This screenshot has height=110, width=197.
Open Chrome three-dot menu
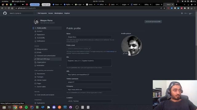pyautogui.click(x=195, y=8)
